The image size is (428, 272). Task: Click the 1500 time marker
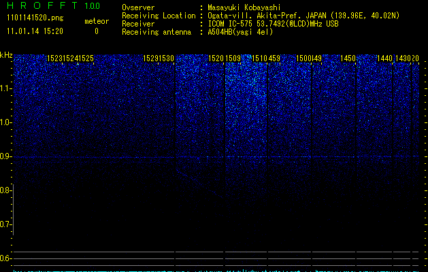coord(303,58)
